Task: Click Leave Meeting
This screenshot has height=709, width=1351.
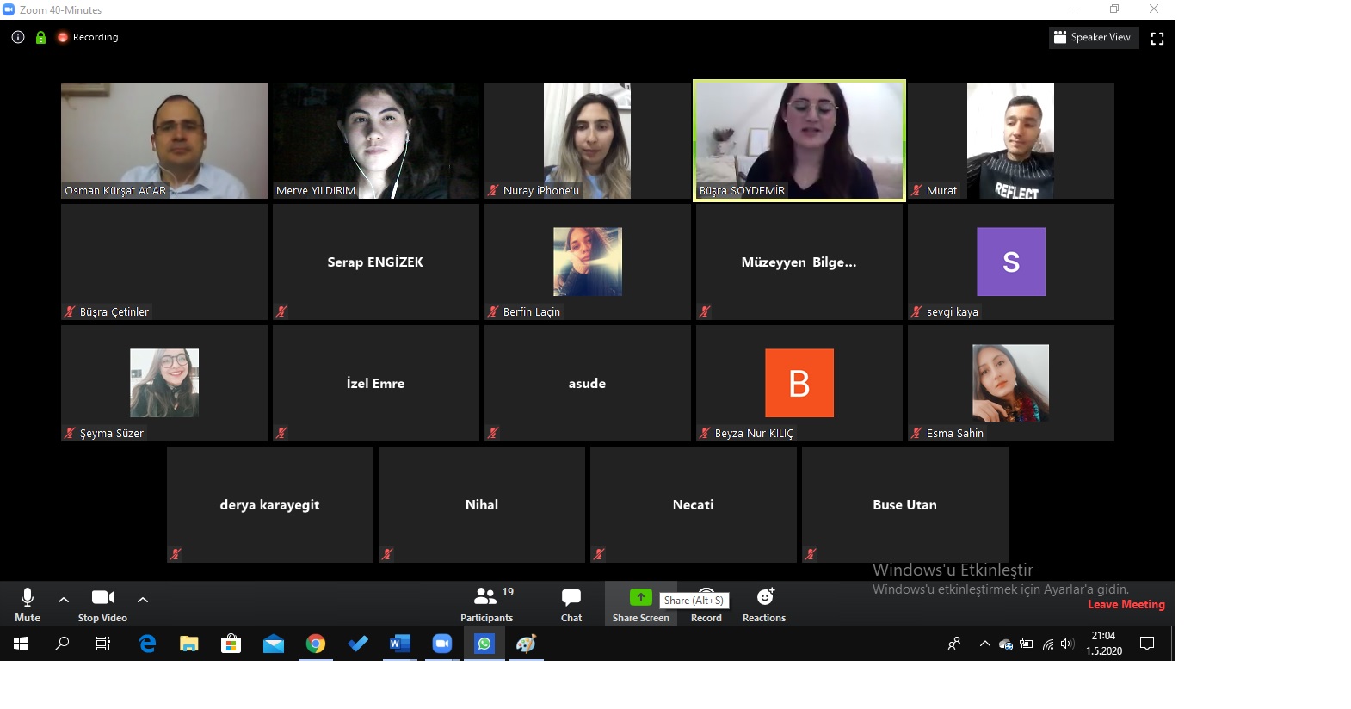Action: pos(1126,604)
